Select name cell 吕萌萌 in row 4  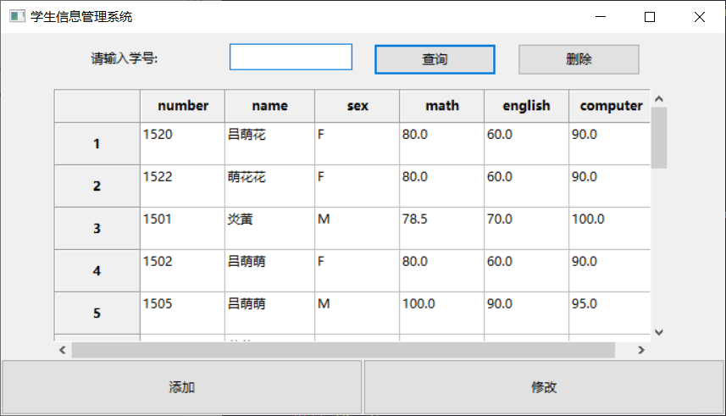point(270,271)
